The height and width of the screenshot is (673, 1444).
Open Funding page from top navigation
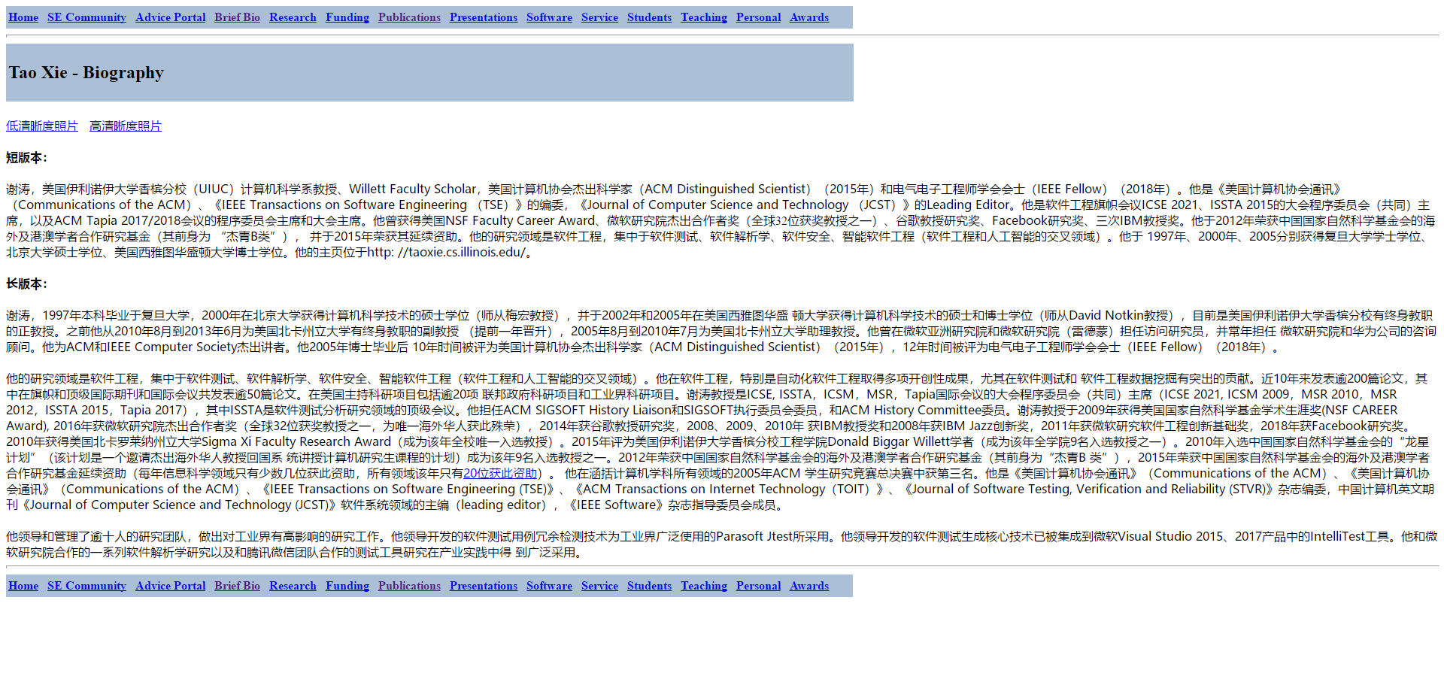point(347,17)
